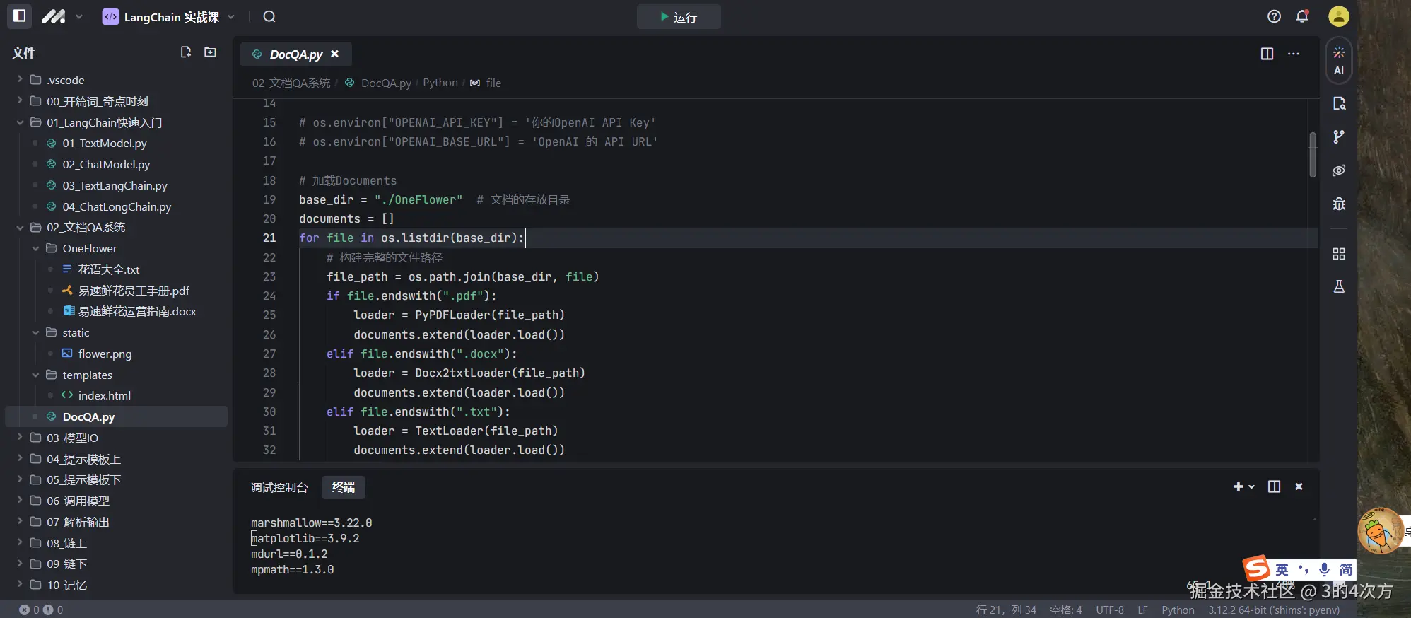Toggle the left sidebar panel
This screenshot has height=618, width=1411.
click(20, 16)
